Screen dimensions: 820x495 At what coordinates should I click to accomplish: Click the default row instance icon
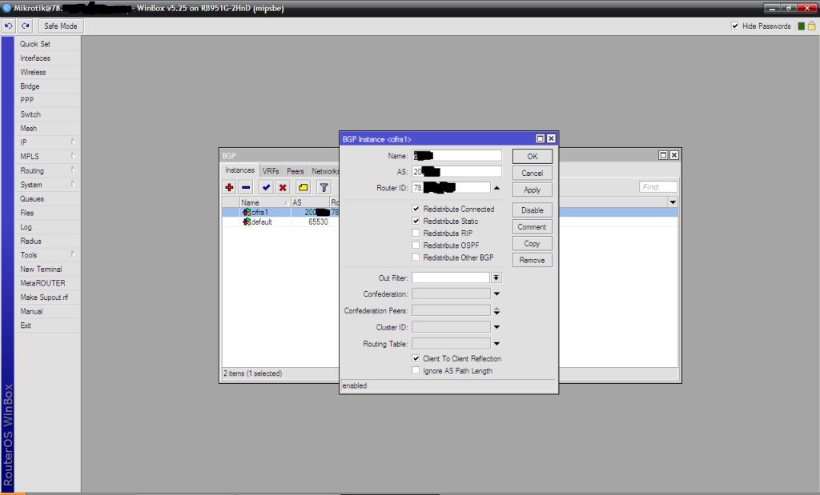pyautogui.click(x=247, y=222)
